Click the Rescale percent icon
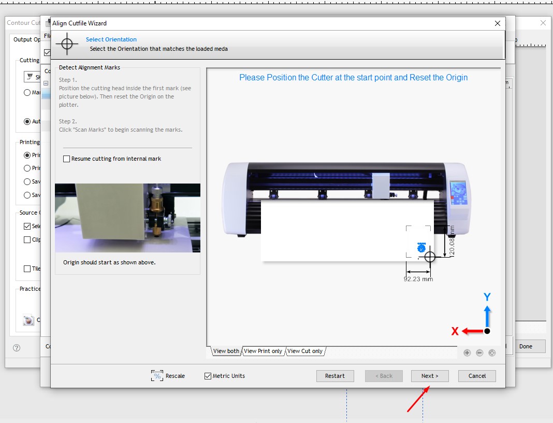The image size is (553, 423). click(157, 376)
